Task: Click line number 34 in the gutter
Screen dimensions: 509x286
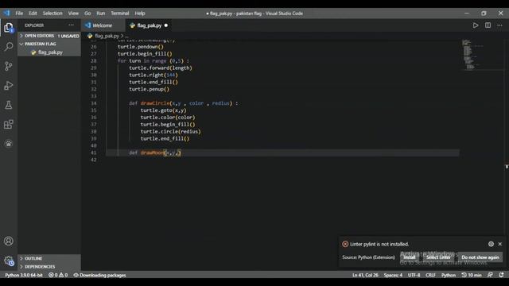Action: point(94,103)
